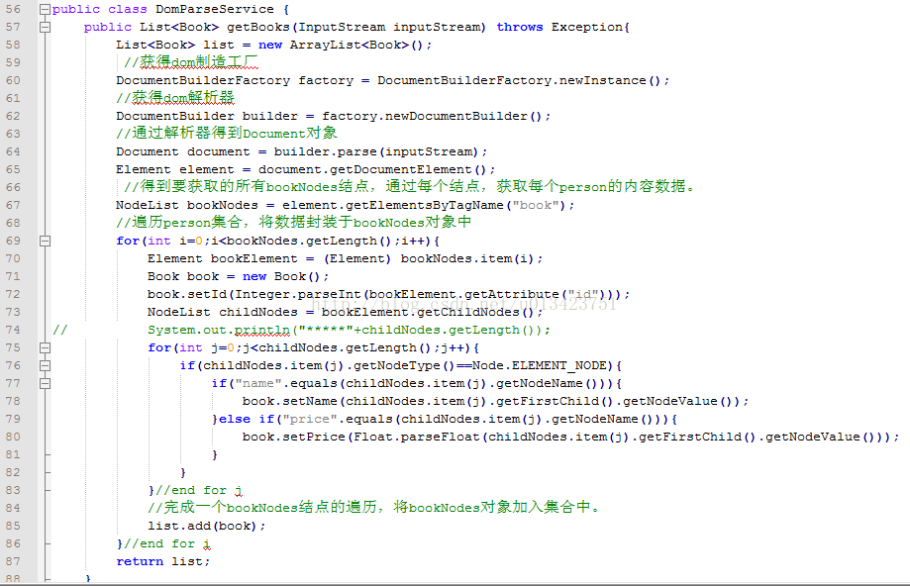Click the 'DomParseService' class name
This screenshot has width=910, height=586.
coord(215,9)
